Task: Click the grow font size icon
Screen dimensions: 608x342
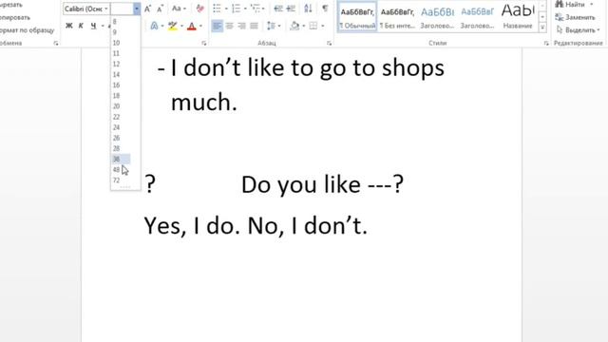Action: click(x=147, y=9)
